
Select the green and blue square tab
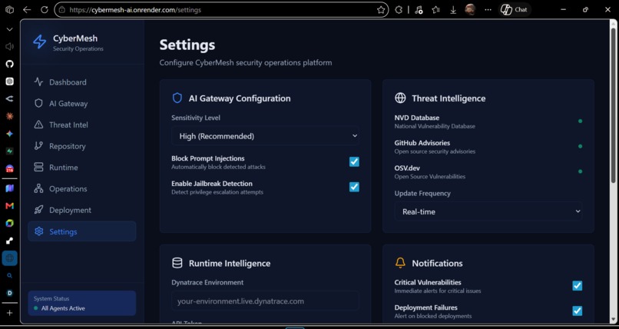(x=9, y=223)
